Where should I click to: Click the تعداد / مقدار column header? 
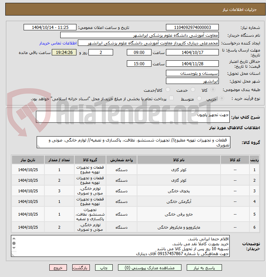pyautogui.click(x=59, y=160)
